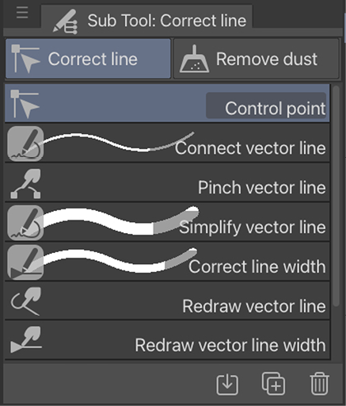
Task: Select the Control point sub tool
Action: (167, 103)
